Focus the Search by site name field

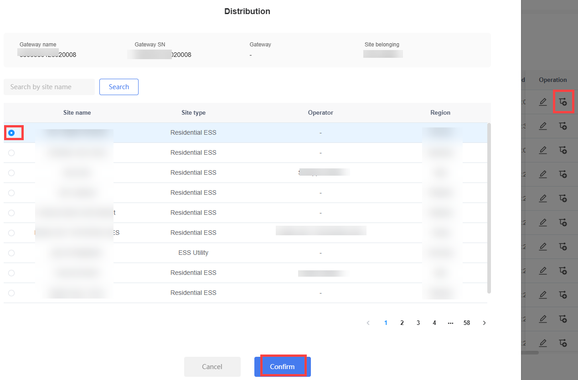pyautogui.click(x=49, y=87)
